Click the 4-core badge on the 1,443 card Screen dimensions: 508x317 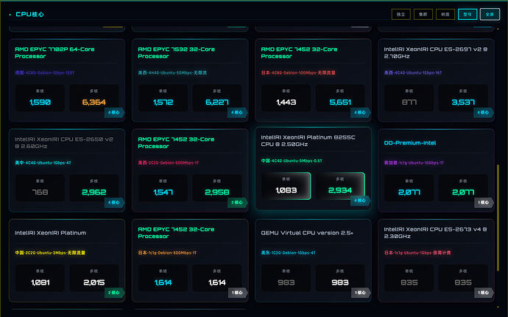point(360,112)
